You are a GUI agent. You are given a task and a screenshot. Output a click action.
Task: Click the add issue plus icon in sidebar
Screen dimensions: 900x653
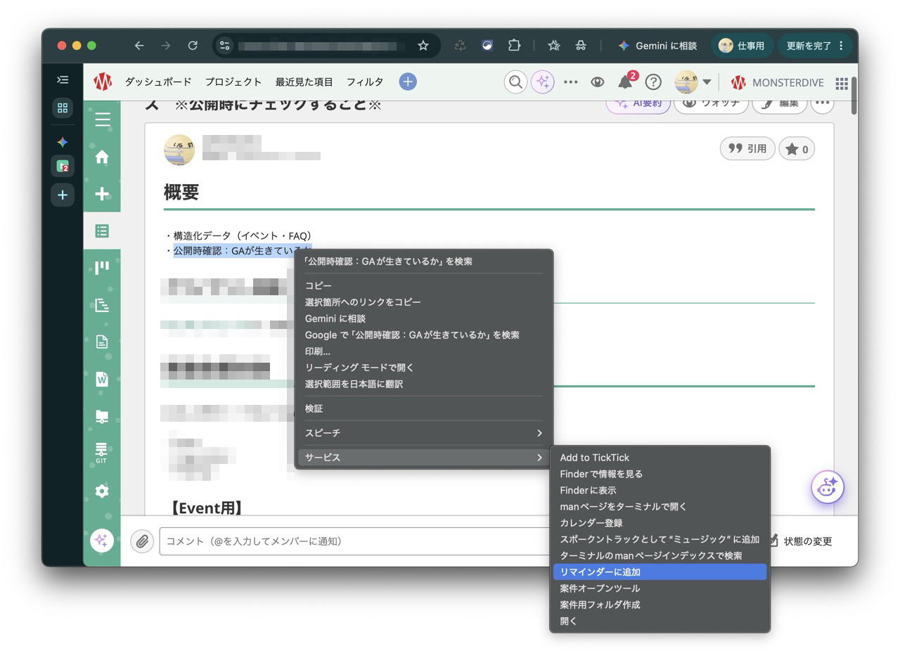102,194
